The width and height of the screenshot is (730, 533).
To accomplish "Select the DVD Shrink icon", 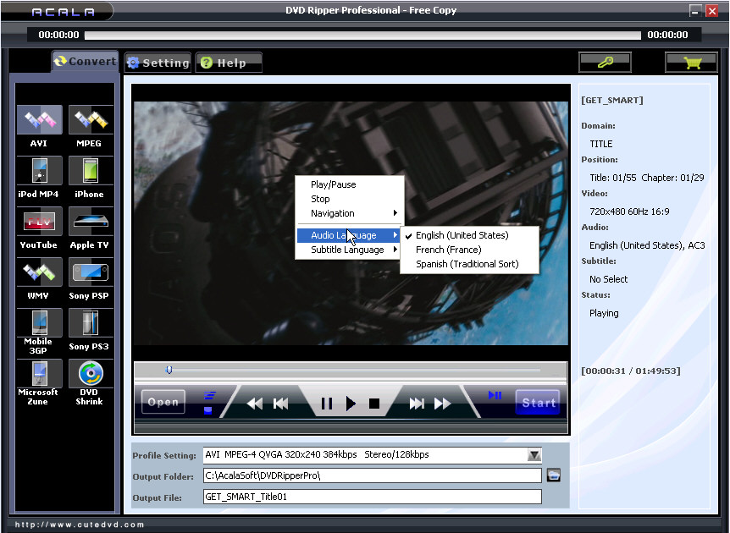I will 89,374.
